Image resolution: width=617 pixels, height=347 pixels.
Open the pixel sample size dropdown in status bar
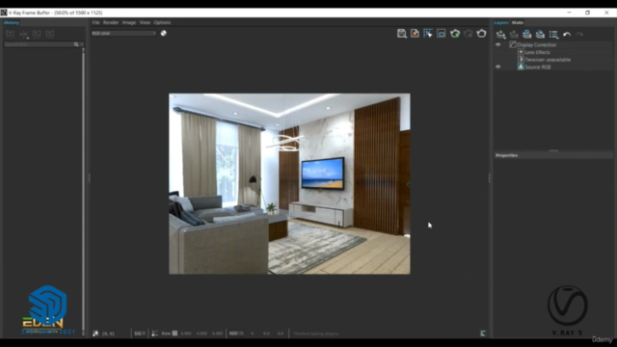pos(139,334)
